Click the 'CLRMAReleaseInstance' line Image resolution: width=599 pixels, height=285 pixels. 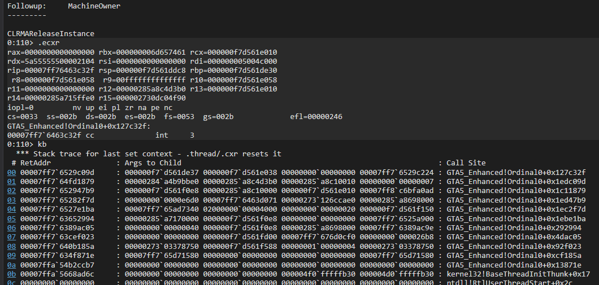(x=51, y=33)
